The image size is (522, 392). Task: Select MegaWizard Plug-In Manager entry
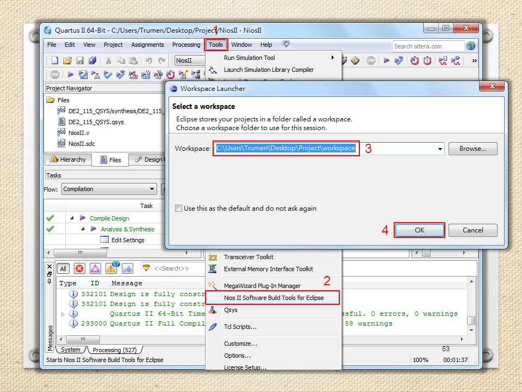coord(274,286)
